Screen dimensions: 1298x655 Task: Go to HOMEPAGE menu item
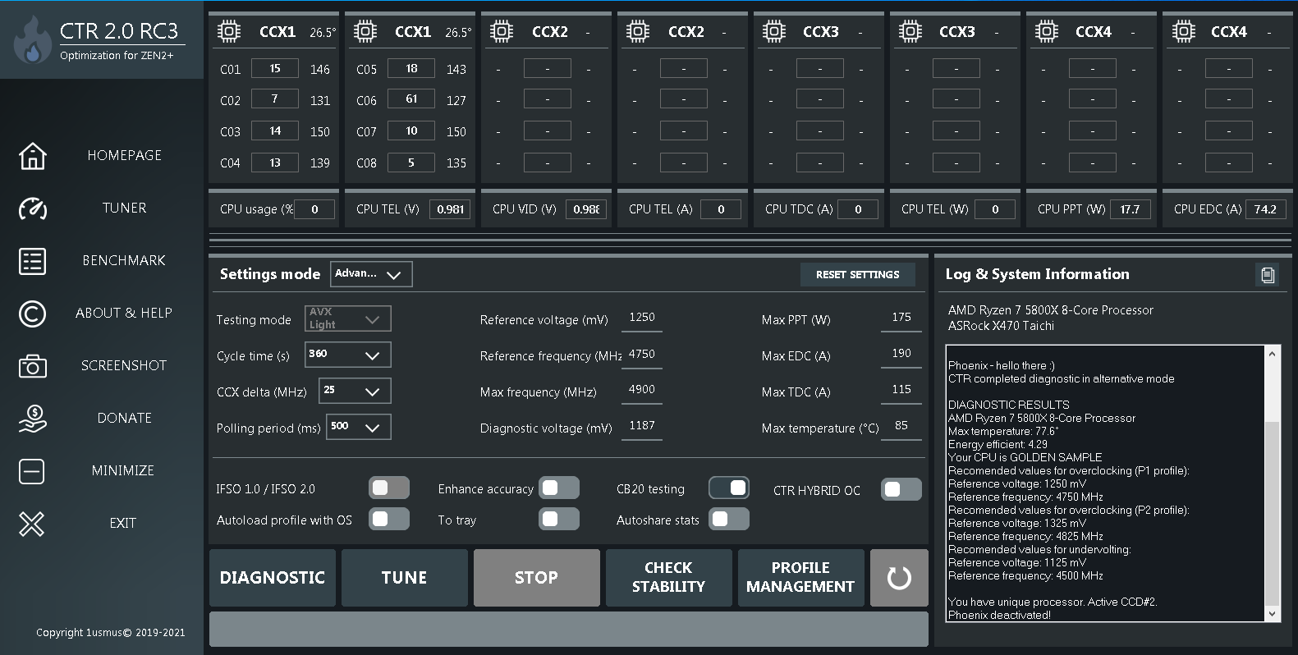coord(125,155)
